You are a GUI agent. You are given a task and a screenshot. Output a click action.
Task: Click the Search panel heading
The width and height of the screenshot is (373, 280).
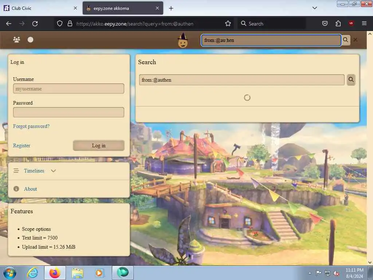point(147,62)
